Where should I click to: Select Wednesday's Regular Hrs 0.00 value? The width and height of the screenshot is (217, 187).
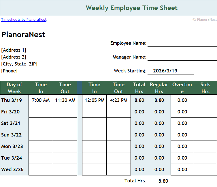[x=159, y=169]
